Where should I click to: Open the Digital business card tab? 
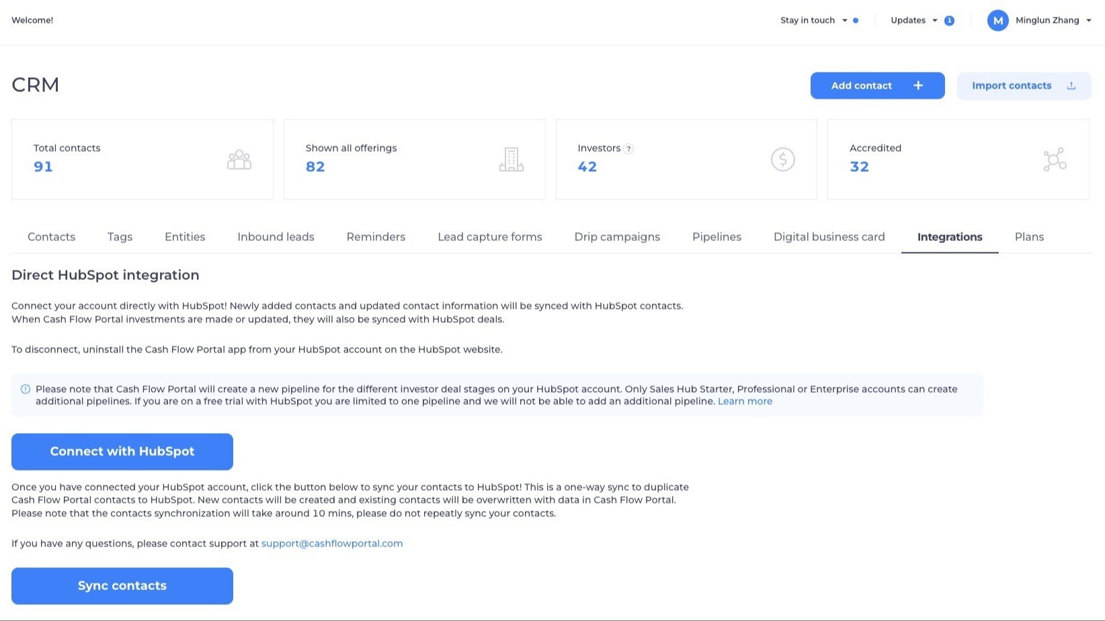pyautogui.click(x=829, y=237)
